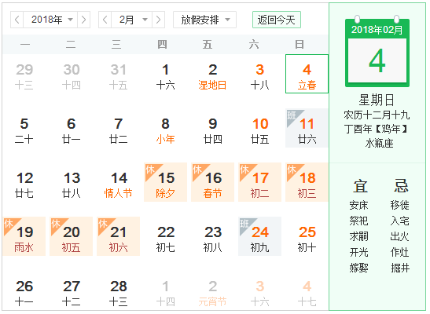
Task: Select February 8 小年
Action: click(165, 128)
